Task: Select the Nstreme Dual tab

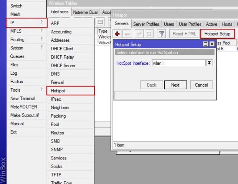Action: [85, 12]
